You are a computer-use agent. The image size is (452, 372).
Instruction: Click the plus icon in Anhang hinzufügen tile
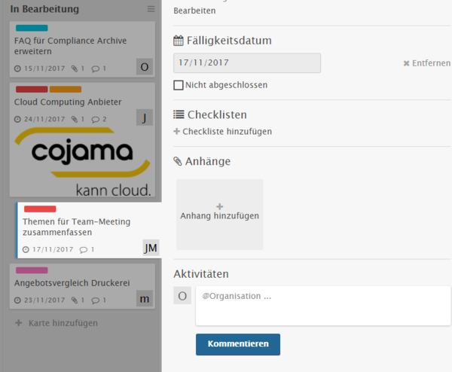pos(220,206)
